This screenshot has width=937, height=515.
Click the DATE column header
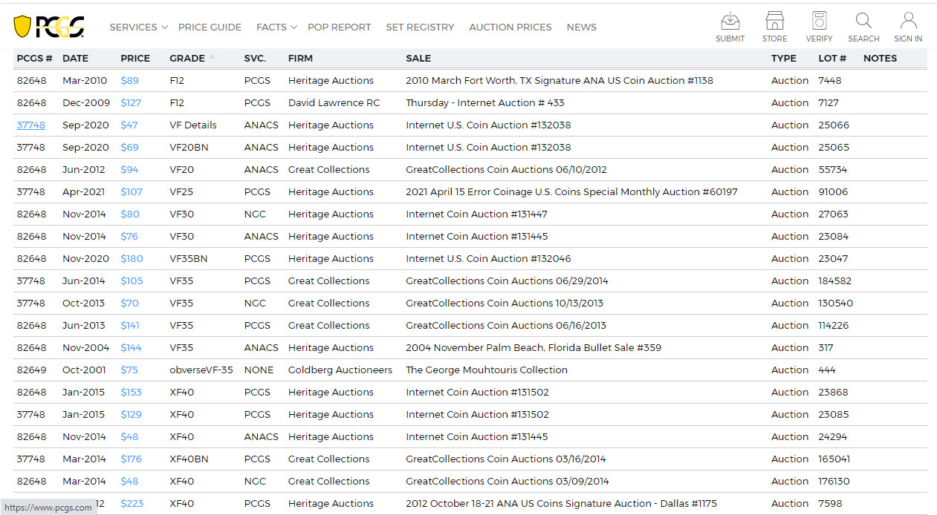point(75,58)
